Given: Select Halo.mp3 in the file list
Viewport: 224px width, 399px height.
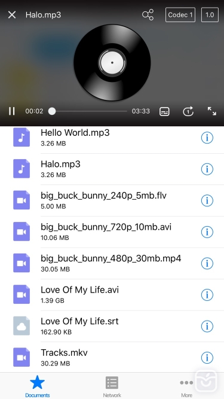Looking at the screenshot, I should coord(60,164).
